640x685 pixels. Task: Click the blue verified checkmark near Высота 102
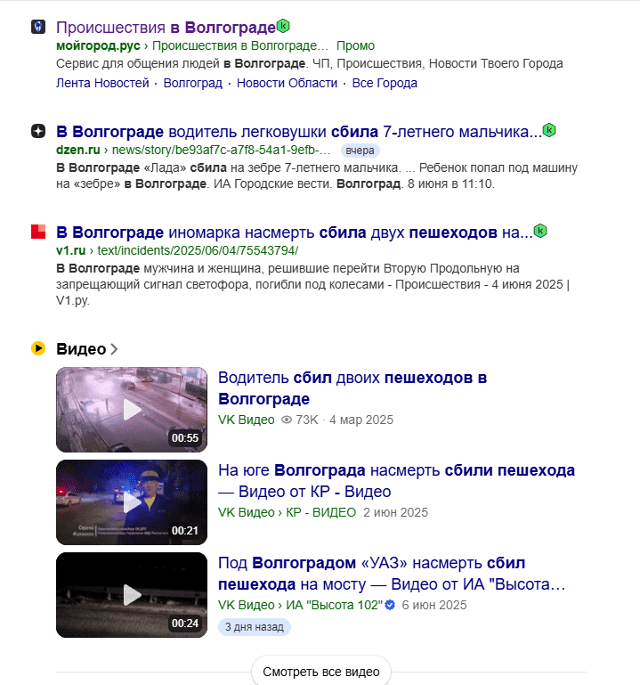click(390, 605)
